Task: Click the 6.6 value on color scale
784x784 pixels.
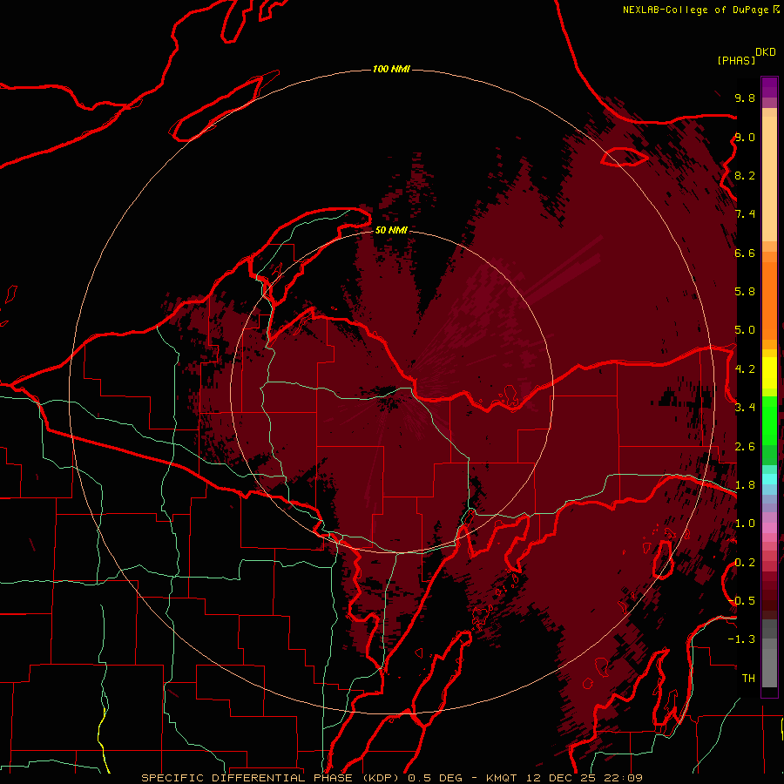Action: tap(745, 253)
